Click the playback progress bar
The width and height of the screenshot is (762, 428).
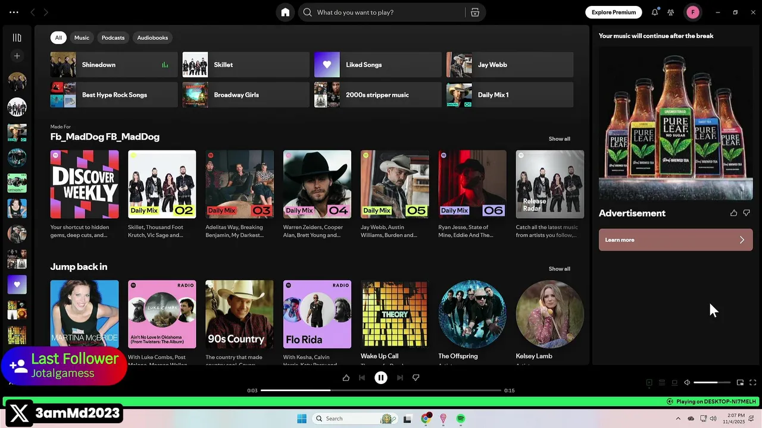[x=381, y=391]
